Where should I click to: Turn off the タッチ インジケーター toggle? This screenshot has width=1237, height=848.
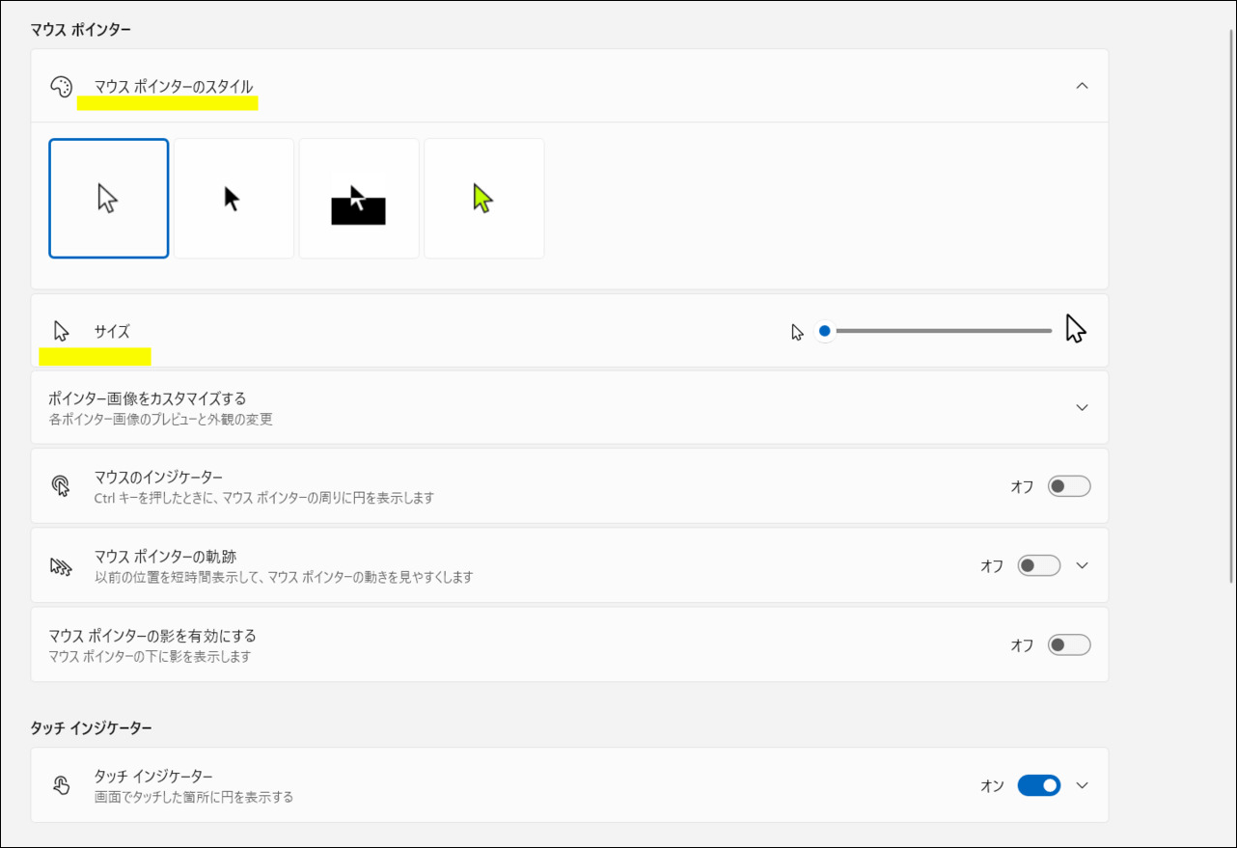point(1038,785)
